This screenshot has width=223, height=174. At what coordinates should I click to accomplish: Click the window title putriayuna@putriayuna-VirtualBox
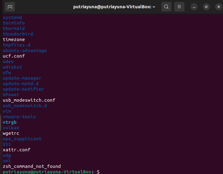pyautogui.click(x=114, y=7)
